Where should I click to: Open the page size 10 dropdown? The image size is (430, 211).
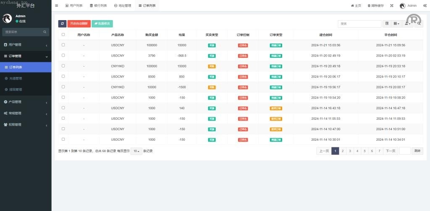136,151
